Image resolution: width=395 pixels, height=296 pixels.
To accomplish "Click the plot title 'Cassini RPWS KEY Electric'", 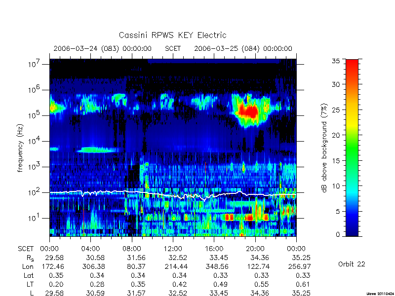I will [172, 35].
